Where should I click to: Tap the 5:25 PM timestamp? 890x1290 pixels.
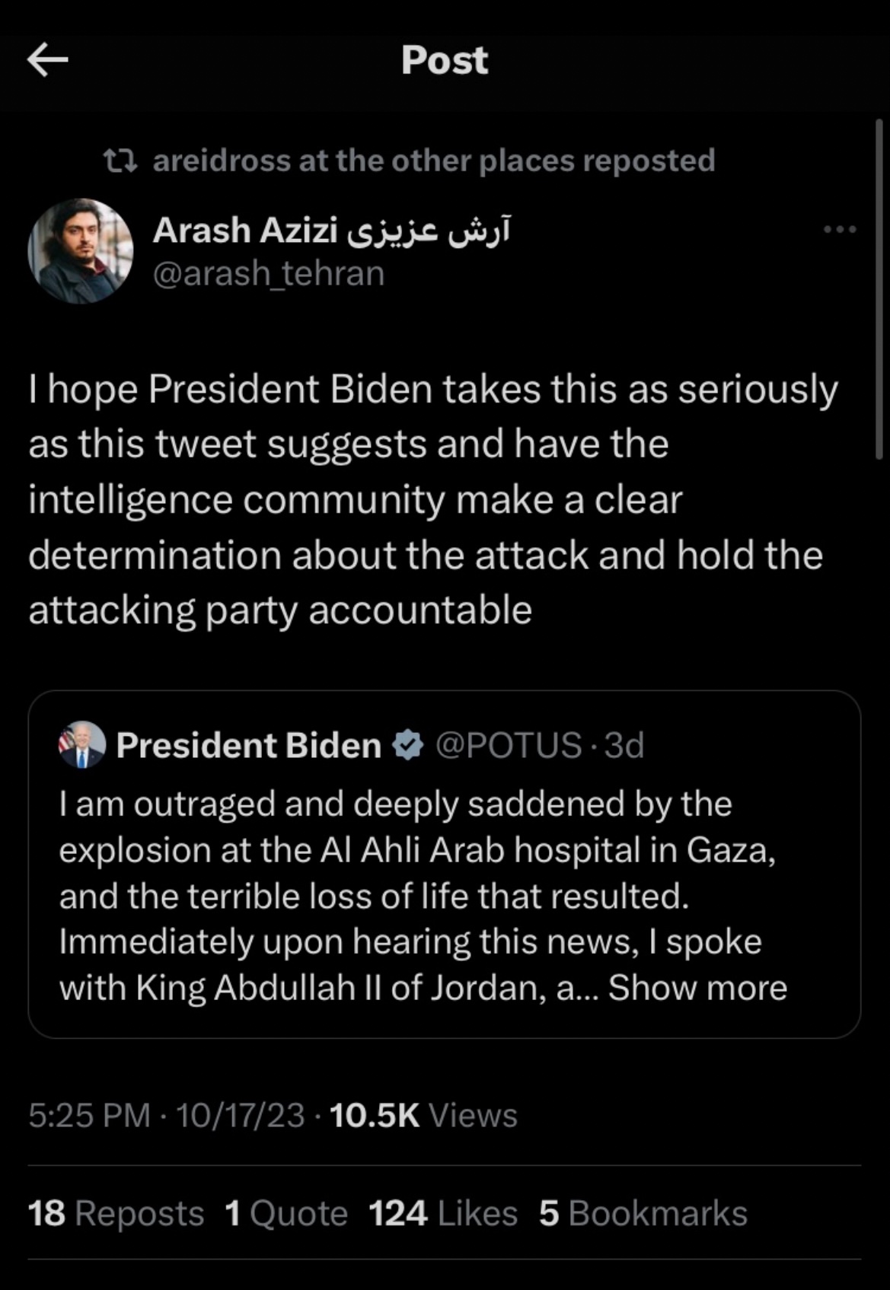[x=89, y=1116]
